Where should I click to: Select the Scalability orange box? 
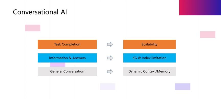tap(149, 44)
